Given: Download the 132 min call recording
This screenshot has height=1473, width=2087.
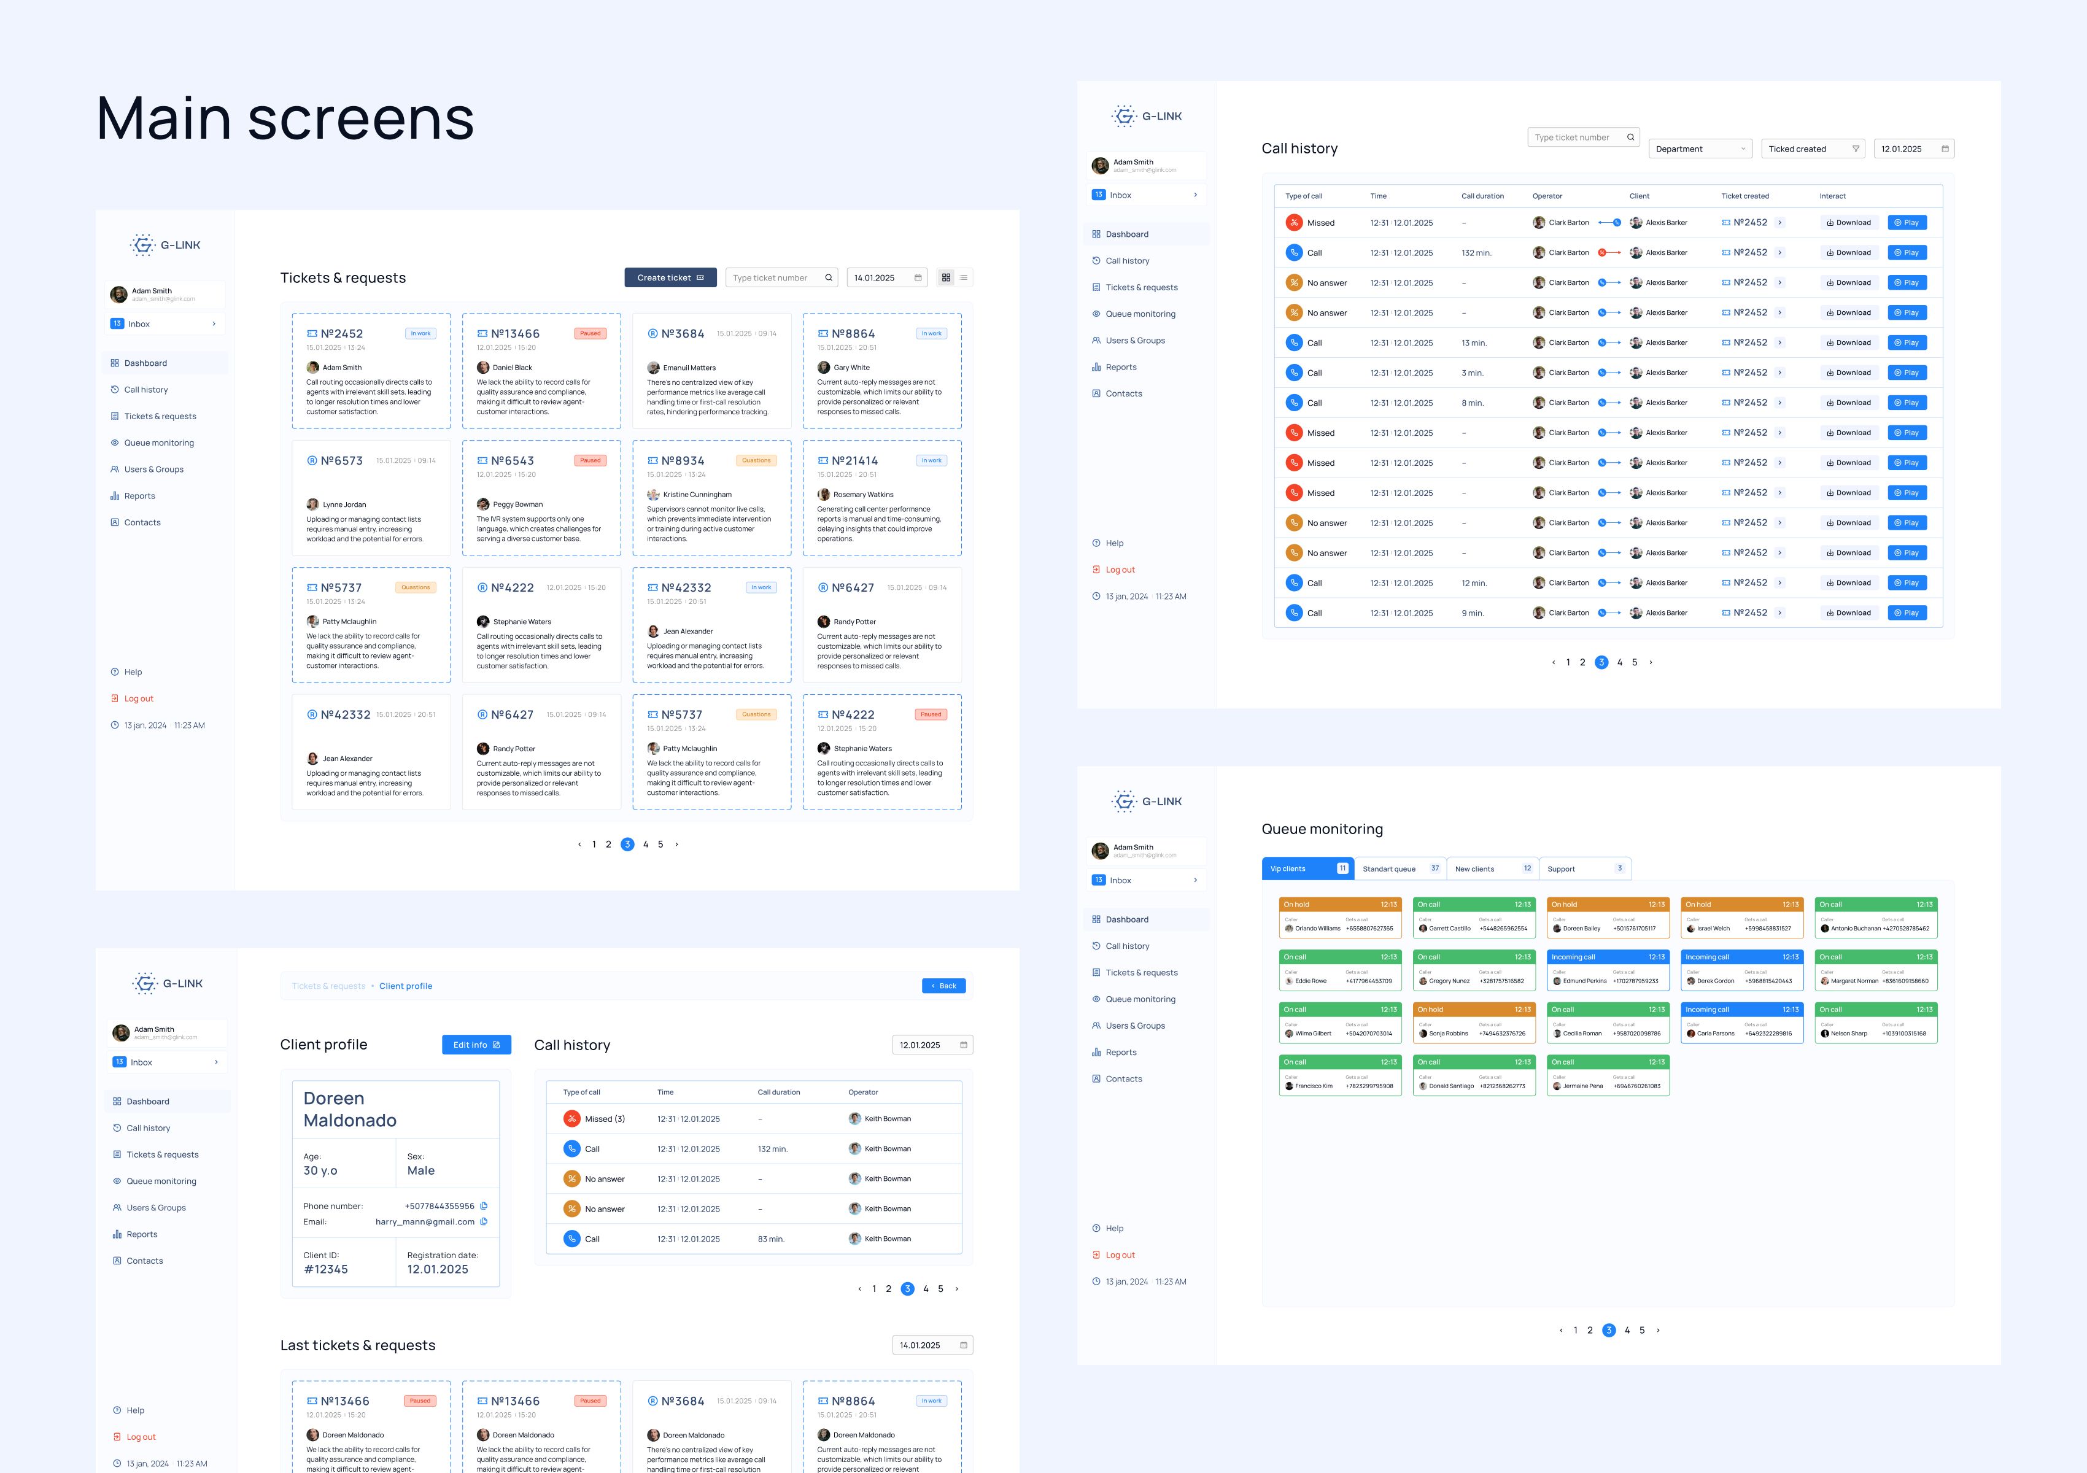Looking at the screenshot, I should [x=1848, y=252].
